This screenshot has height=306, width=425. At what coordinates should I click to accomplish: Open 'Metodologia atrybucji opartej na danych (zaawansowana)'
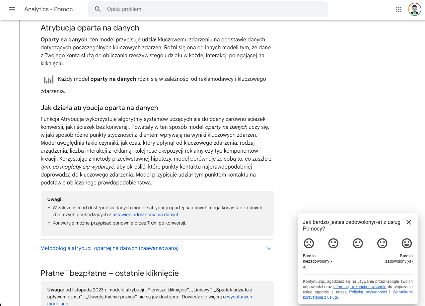point(109,248)
